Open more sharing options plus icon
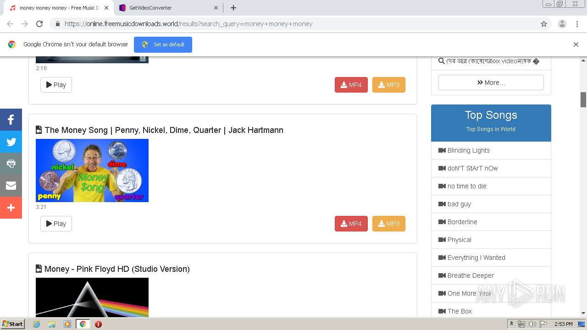 [x=11, y=208]
